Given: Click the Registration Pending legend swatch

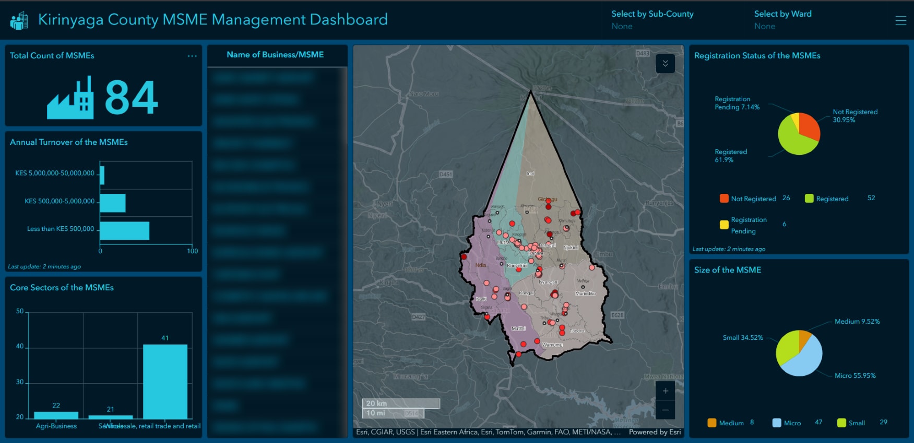Looking at the screenshot, I should pos(724,225).
